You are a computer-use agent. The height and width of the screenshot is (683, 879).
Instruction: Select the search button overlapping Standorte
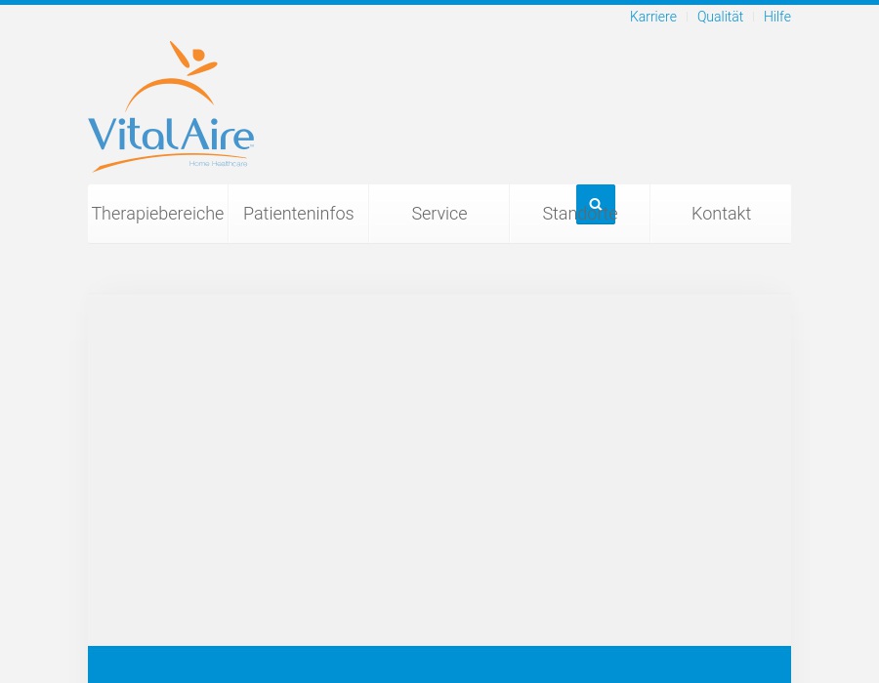click(x=596, y=205)
